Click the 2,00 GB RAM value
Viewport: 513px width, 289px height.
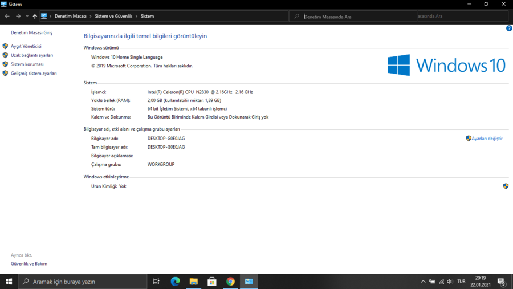coord(184,100)
